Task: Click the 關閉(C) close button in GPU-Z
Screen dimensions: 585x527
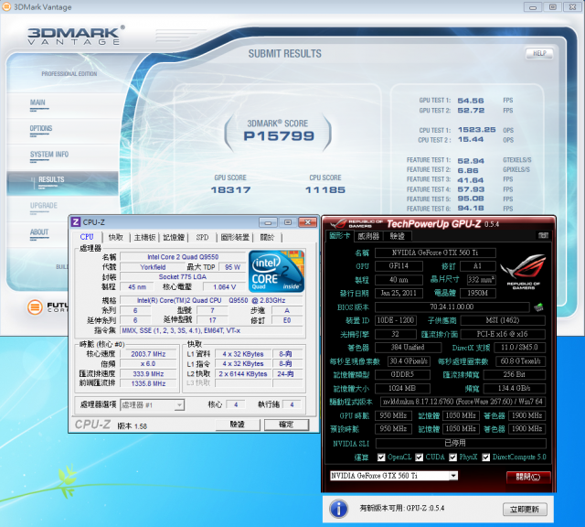Action: click(528, 477)
